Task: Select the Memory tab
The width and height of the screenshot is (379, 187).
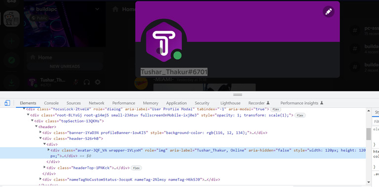Action: (151, 103)
